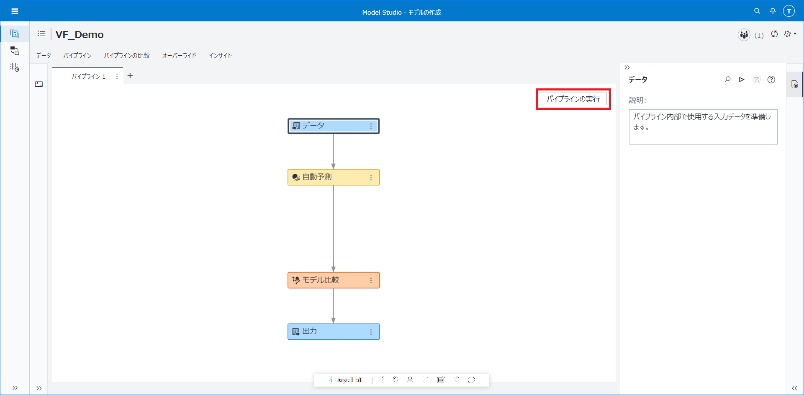Click the 4 Days Left link
804x395 pixels.
pyautogui.click(x=346, y=380)
